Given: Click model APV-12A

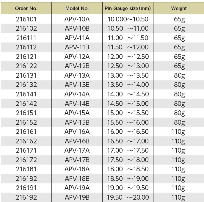Looking at the screenshot, I should pyautogui.click(x=77, y=57).
